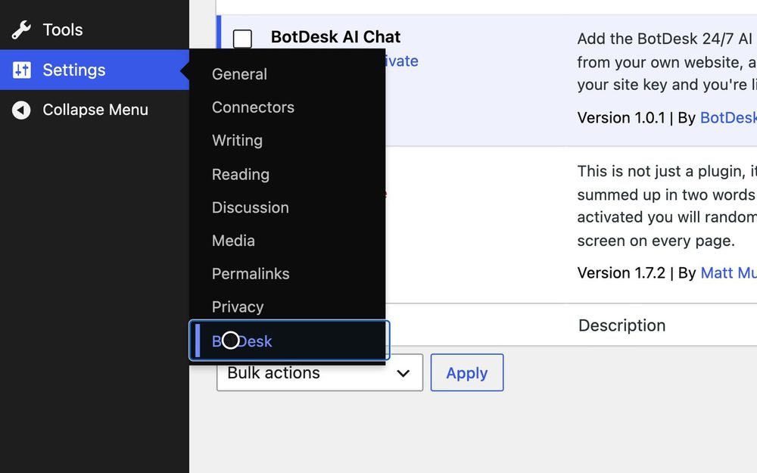Open Connectors settings submenu item
Image resolution: width=757 pixels, height=473 pixels.
pos(253,107)
